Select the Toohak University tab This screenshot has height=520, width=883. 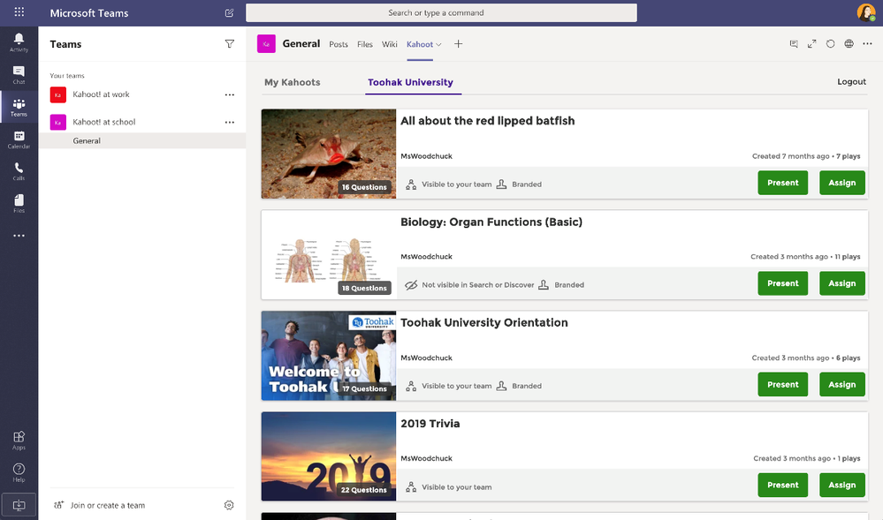tap(410, 82)
